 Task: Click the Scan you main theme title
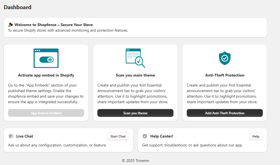click(x=135, y=75)
